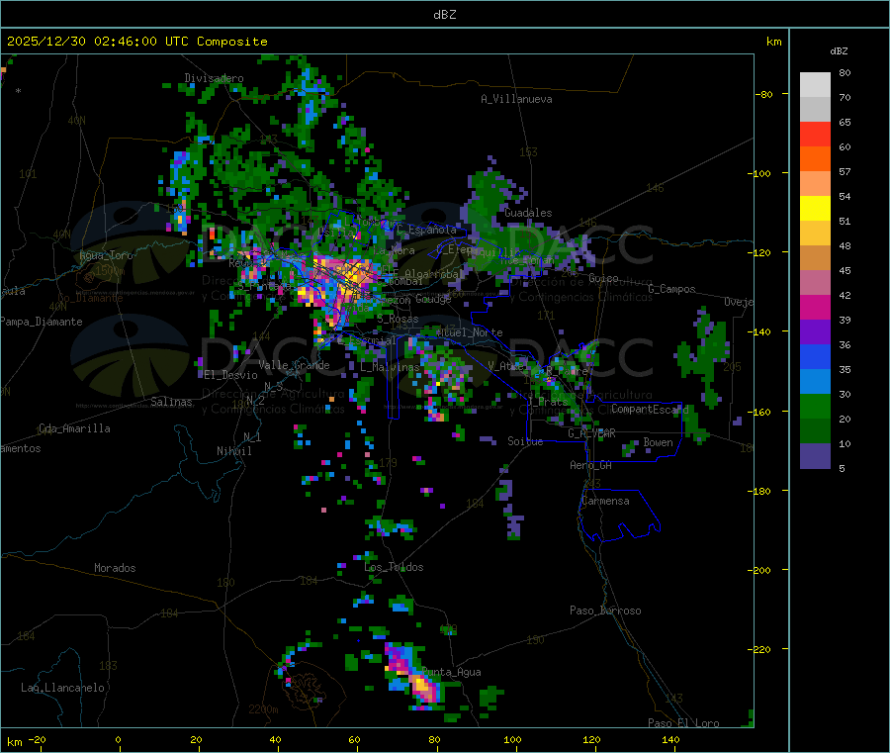
Task: Click the Soitue location label
Action: tap(525, 441)
